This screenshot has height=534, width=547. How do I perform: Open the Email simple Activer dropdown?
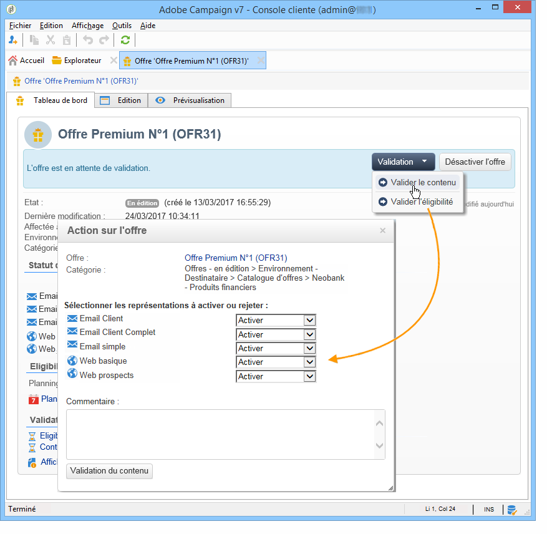click(x=276, y=348)
